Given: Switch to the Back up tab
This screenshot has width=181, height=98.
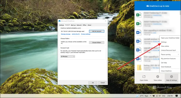Looking at the screenshot, I should click(x=73, y=25).
